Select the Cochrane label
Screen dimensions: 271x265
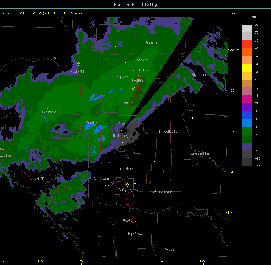pos(101,179)
